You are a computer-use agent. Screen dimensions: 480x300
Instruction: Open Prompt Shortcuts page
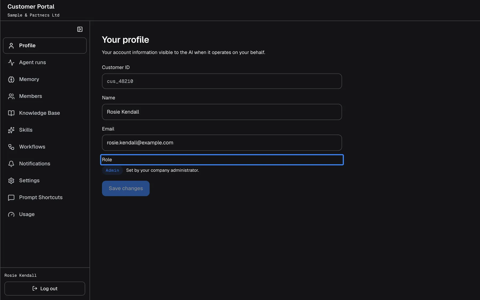45,197
